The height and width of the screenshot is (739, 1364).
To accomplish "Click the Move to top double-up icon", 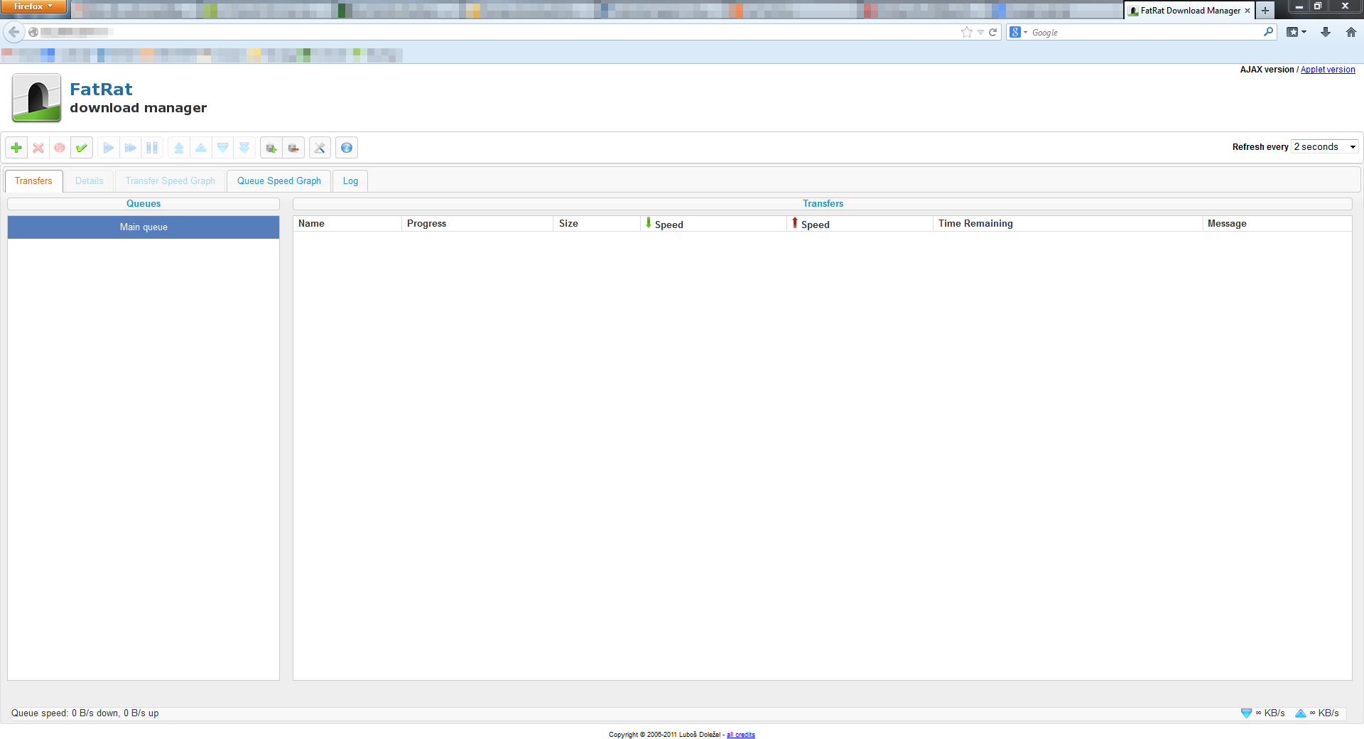I will click(179, 148).
